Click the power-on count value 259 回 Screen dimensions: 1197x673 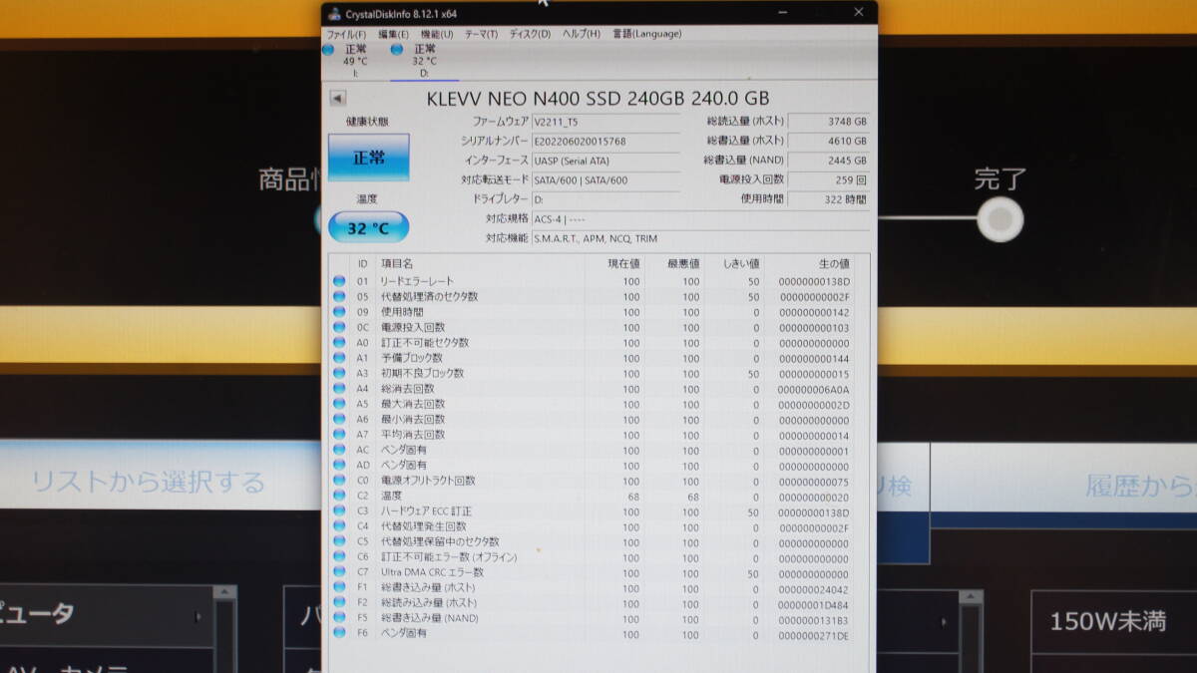[828, 179]
